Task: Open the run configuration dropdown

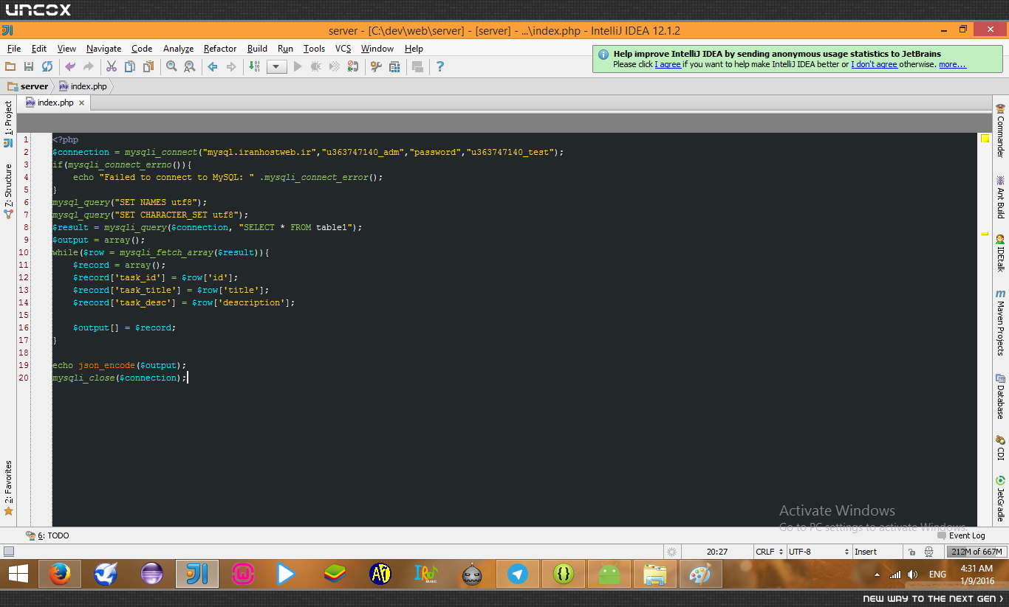Action: (x=277, y=66)
